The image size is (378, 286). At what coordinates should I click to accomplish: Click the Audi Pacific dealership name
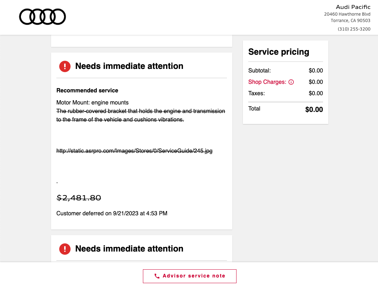pos(353,7)
